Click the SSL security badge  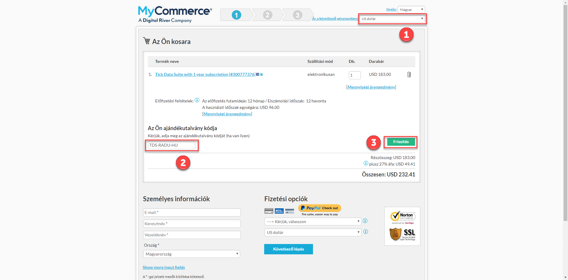coord(403,235)
